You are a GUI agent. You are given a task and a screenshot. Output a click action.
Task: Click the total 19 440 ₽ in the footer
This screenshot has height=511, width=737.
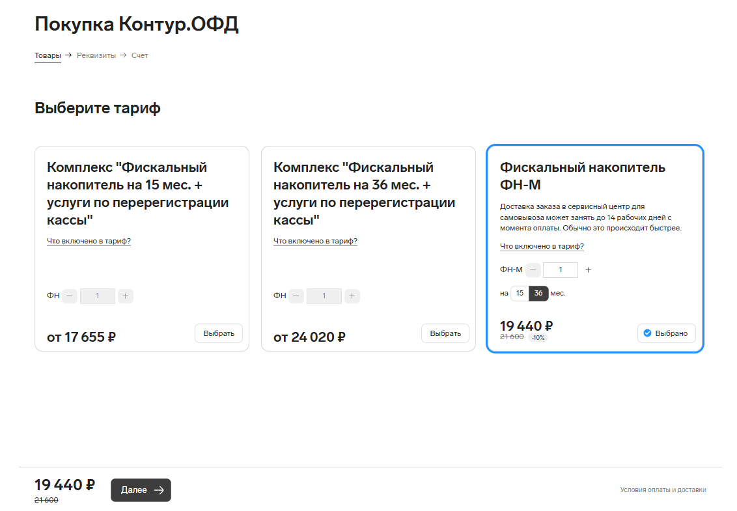click(x=65, y=485)
